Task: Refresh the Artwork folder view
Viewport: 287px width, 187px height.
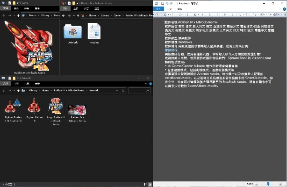Action: click(x=123, y=91)
